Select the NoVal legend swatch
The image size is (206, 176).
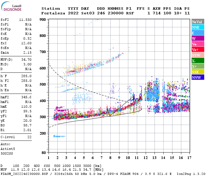[x=198, y=22]
